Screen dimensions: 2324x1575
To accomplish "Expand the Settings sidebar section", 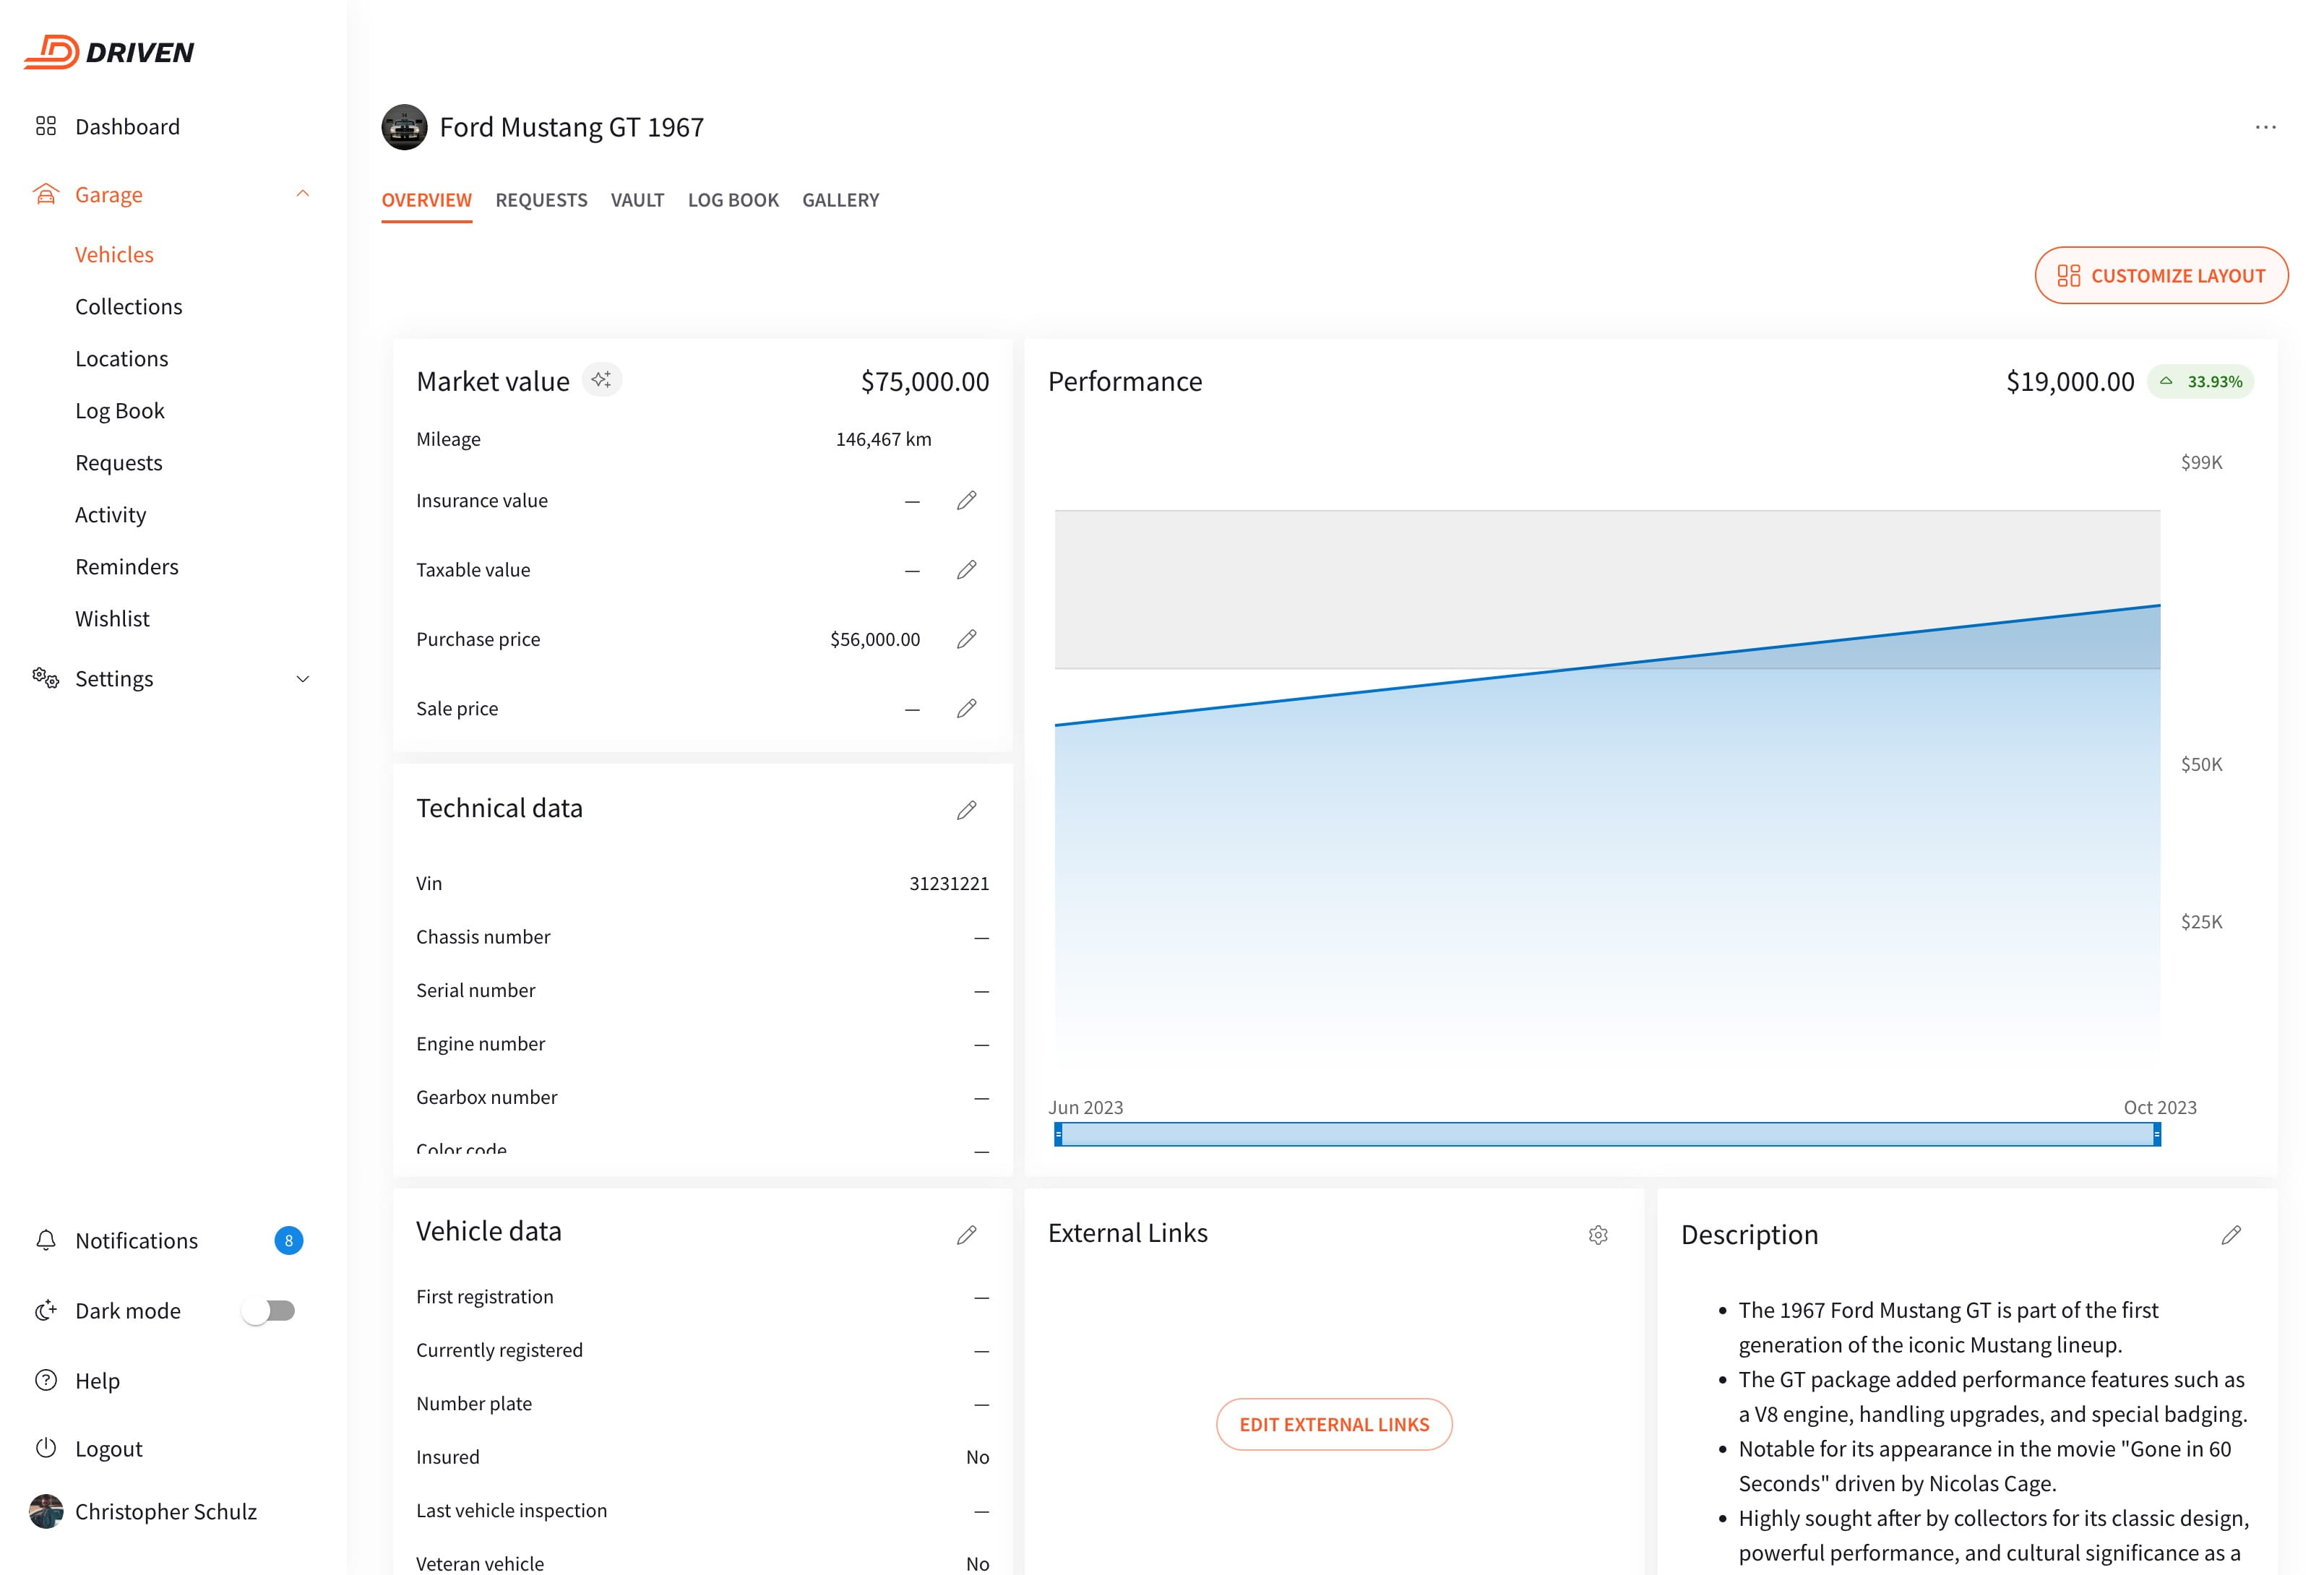I will (x=303, y=679).
